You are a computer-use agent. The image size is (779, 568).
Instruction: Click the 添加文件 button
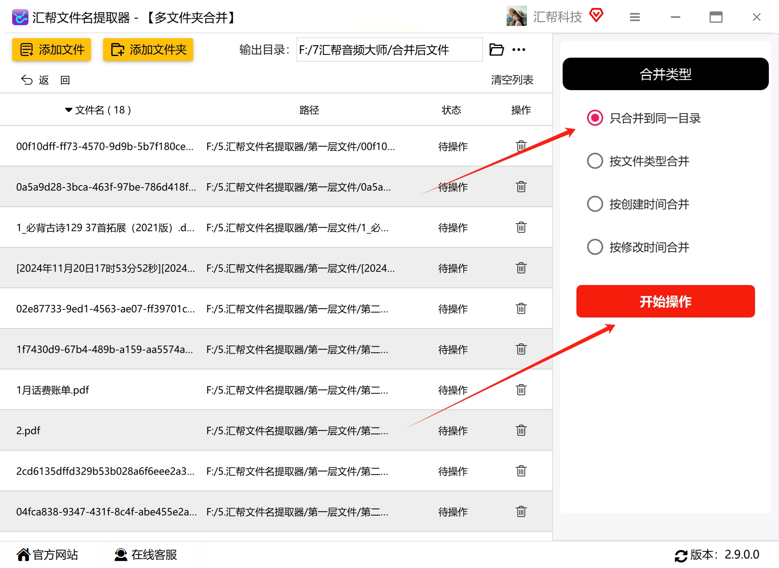52,50
